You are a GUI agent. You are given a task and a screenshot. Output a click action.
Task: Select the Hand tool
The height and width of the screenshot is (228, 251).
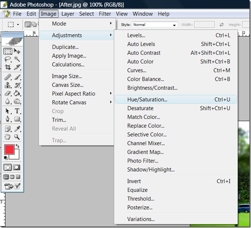click(x=8, y=137)
